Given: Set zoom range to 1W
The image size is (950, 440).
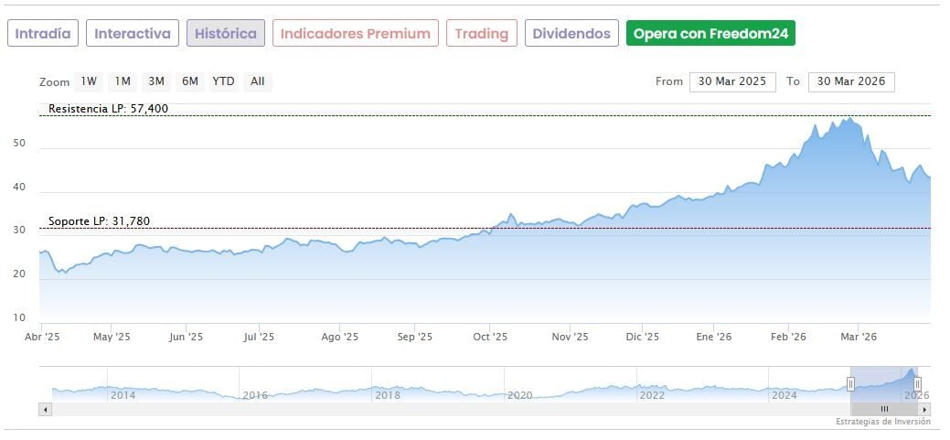Looking at the screenshot, I should [x=89, y=81].
